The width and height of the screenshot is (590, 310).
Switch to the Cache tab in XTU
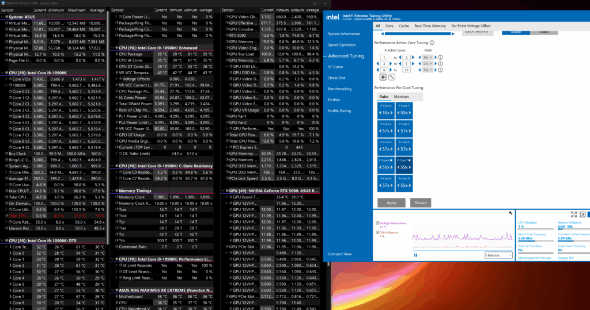point(404,26)
